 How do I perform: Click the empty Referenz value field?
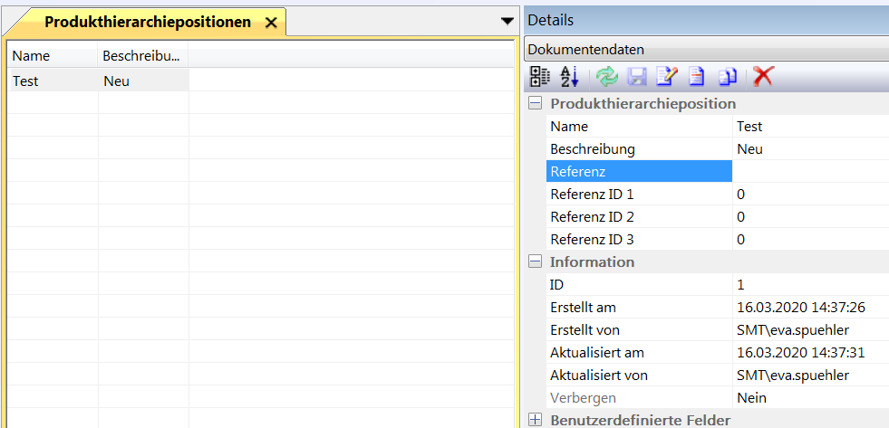click(809, 171)
